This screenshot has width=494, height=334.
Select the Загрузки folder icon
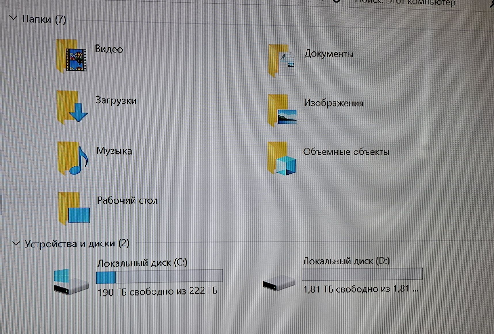click(x=72, y=107)
